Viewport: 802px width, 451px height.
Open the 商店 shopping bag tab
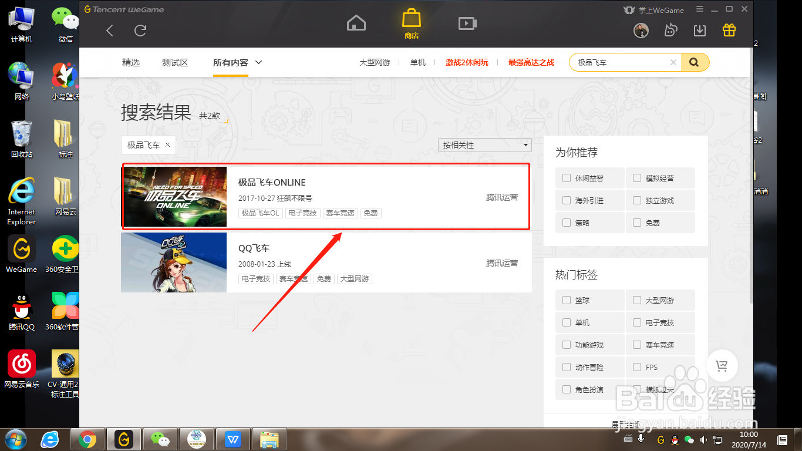click(x=412, y=23)
